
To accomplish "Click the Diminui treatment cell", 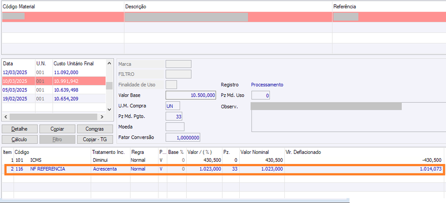I will pos(100,160).
